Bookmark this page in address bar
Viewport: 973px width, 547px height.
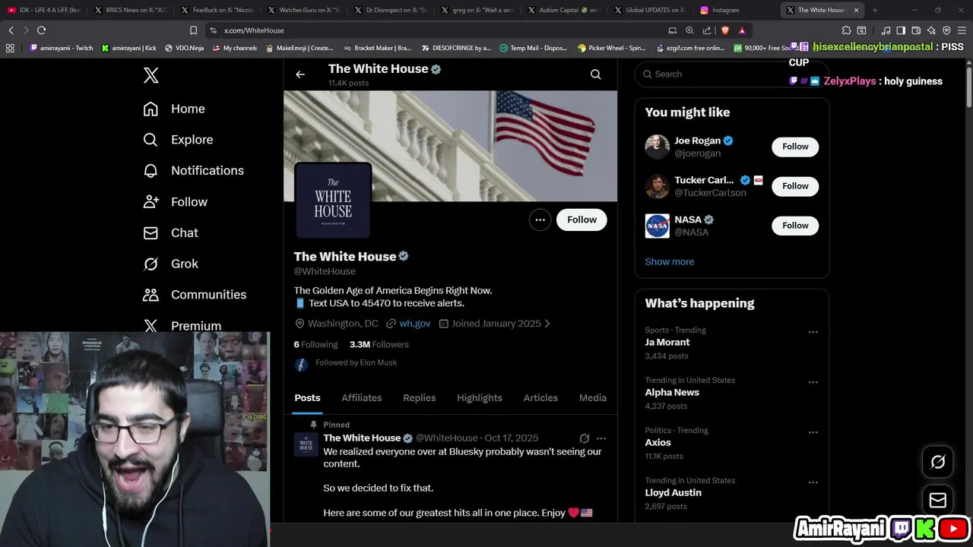click(193, 30)
